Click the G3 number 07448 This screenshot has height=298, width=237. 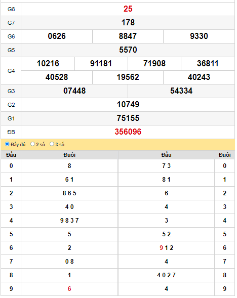click(74, 91)
